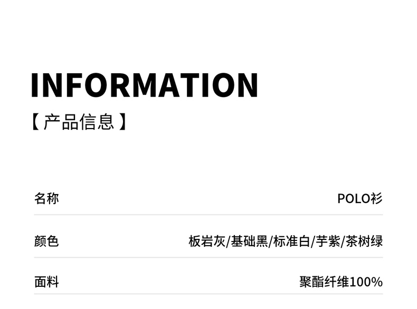
Task: Click the divider line under 面料 row
Action: 209,294
